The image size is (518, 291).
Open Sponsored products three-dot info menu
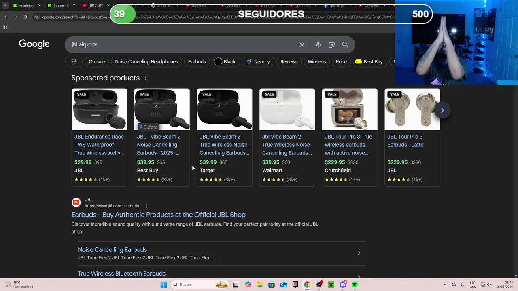tap(145, 78)
